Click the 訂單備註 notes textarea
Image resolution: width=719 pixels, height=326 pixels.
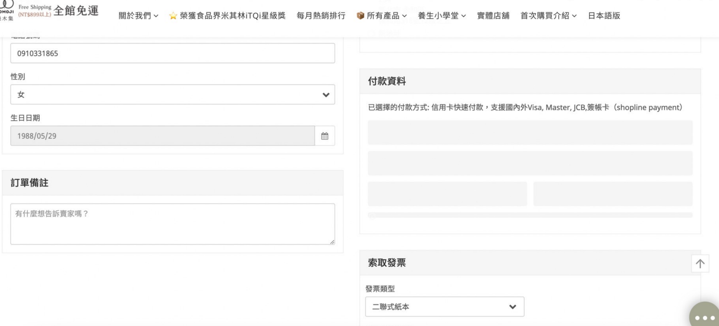click(x=172, y=224)
